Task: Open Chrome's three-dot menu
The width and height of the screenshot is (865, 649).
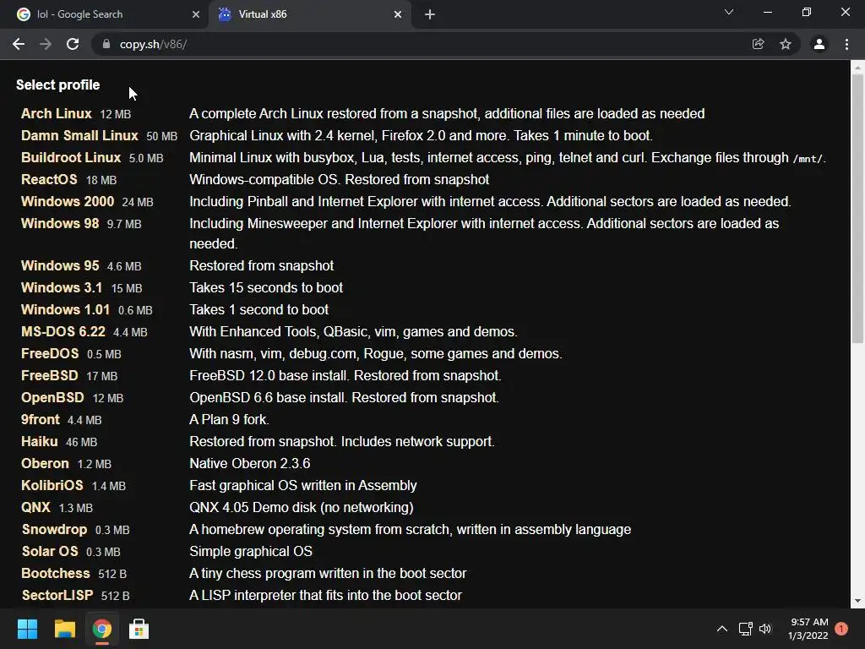Action: click(x=846, y=44)
